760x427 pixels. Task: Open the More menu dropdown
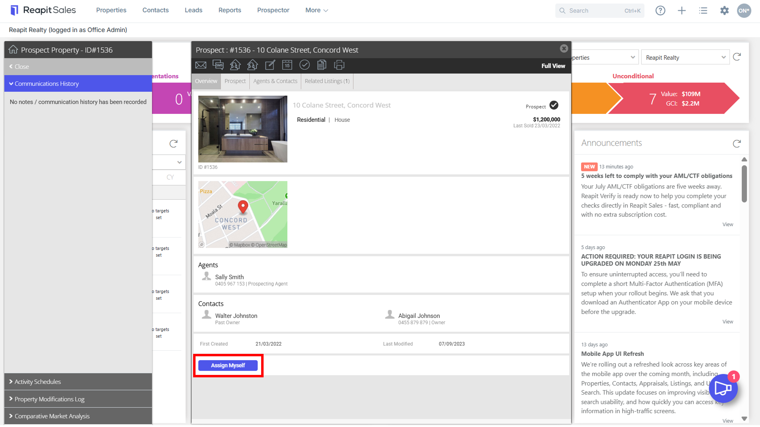pyautogui.click(x=316, y=10)
